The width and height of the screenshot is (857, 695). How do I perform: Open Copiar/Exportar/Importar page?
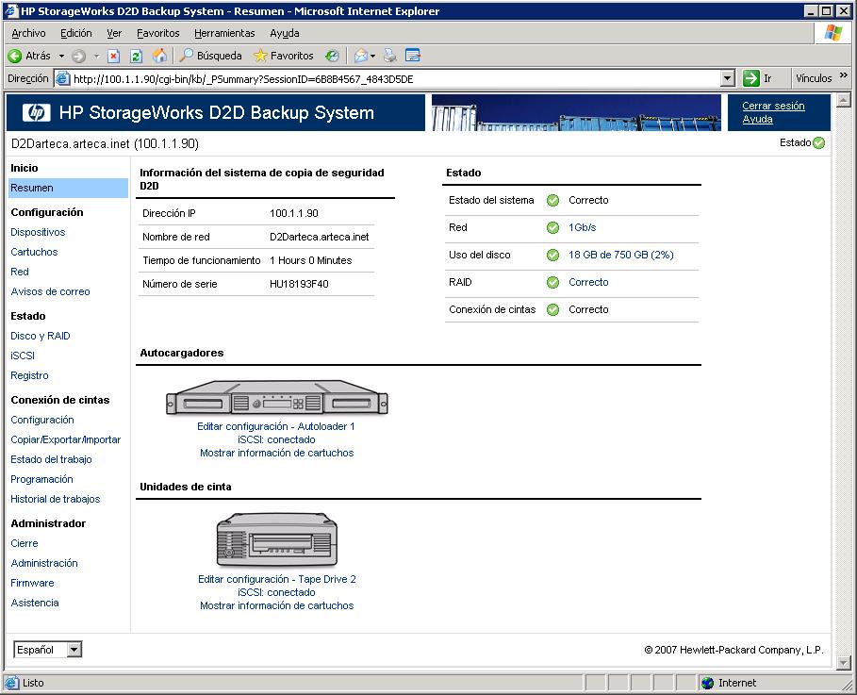(x=66, y=439)
